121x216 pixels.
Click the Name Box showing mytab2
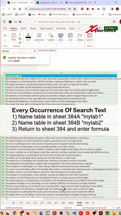click(x=10, y=51)
